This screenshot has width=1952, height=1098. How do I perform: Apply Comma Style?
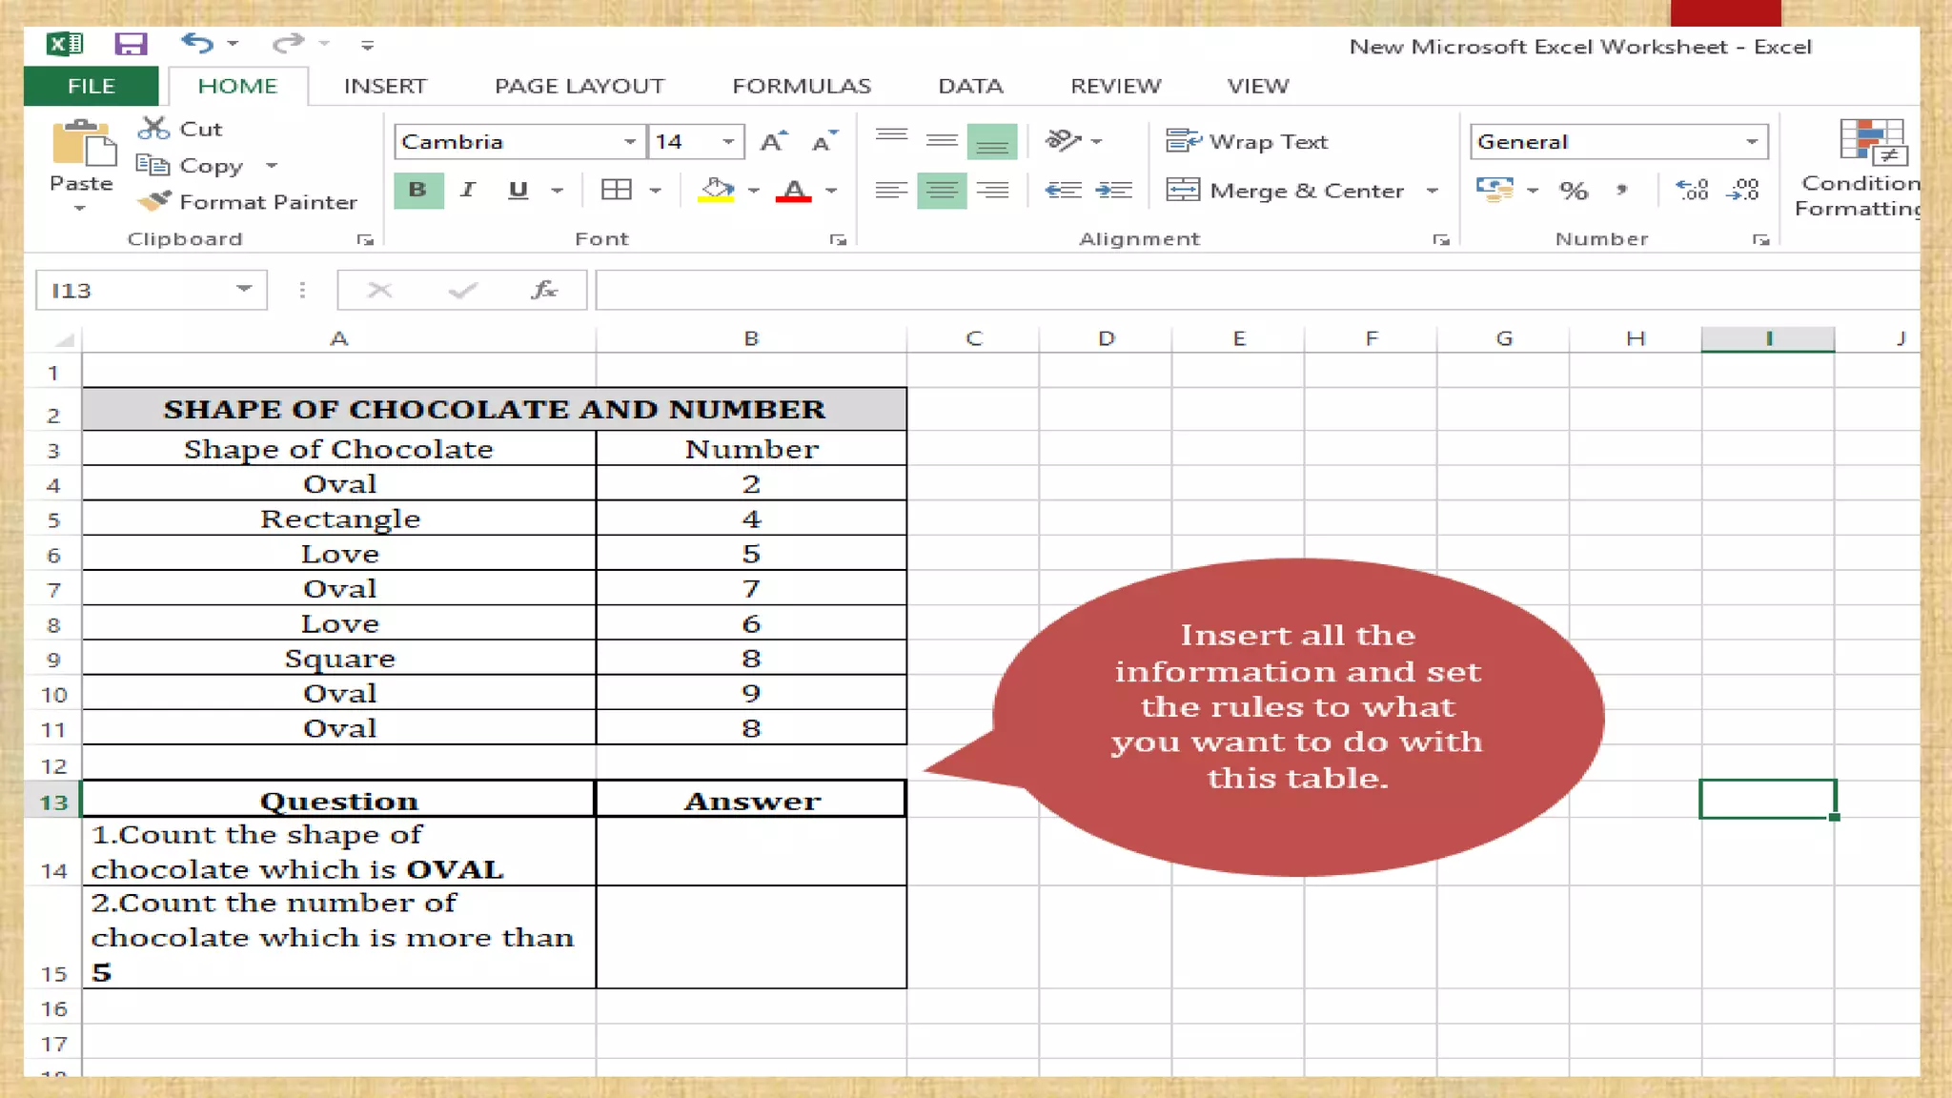pos(1621,191)
